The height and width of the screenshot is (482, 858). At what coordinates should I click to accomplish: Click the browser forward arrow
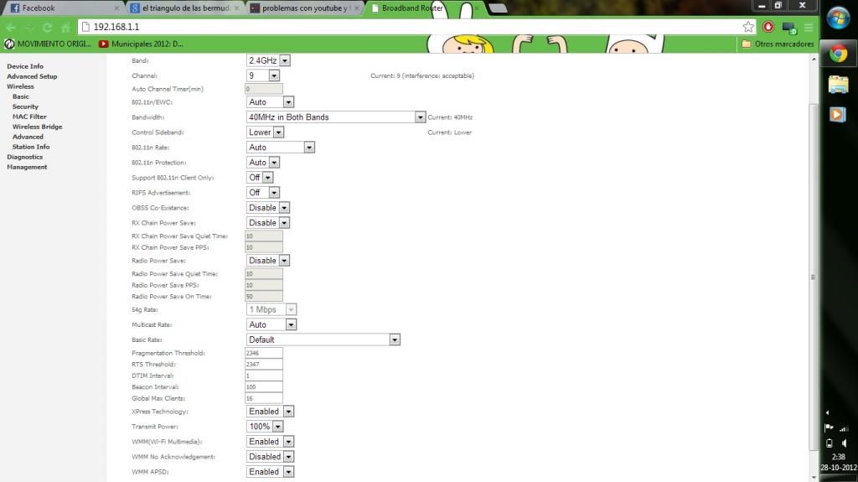[x=29, y=27]
